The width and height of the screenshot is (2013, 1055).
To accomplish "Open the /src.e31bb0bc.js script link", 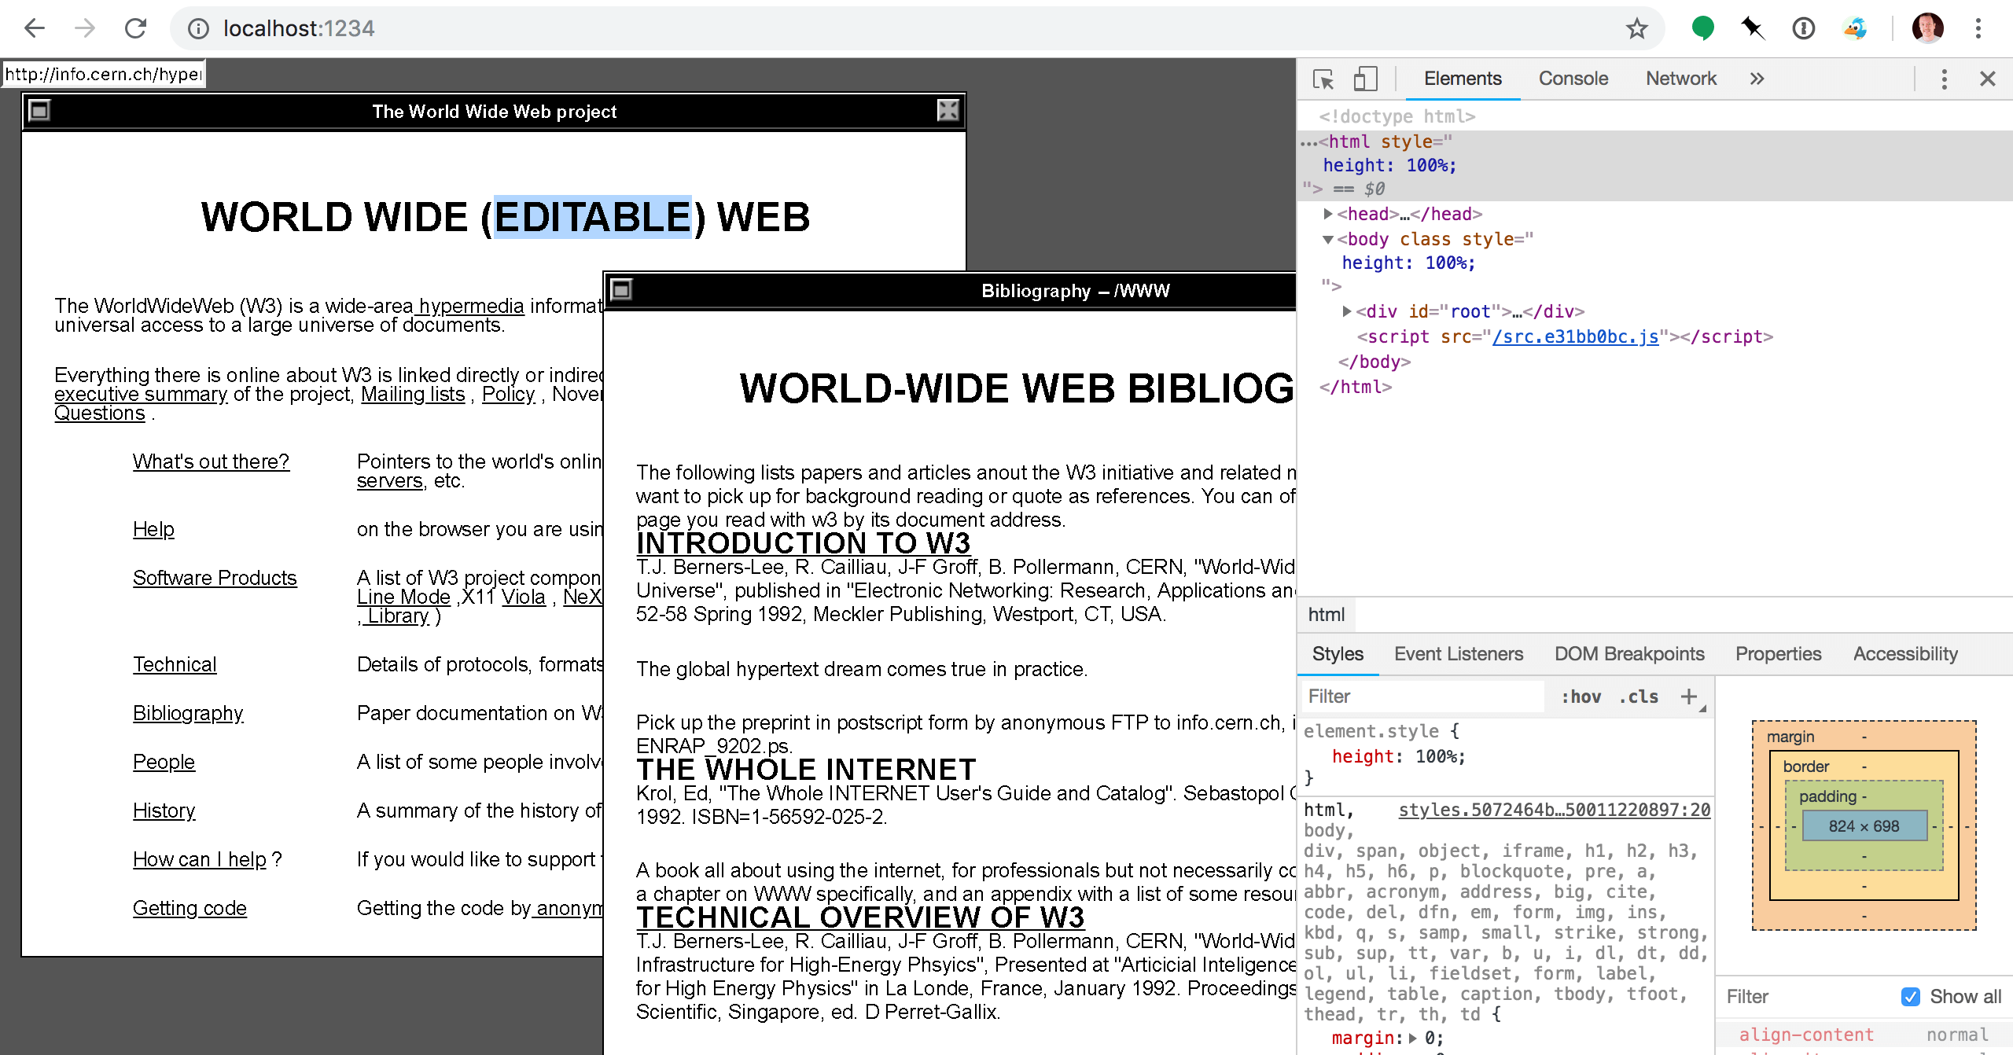I will [1575, 336].
